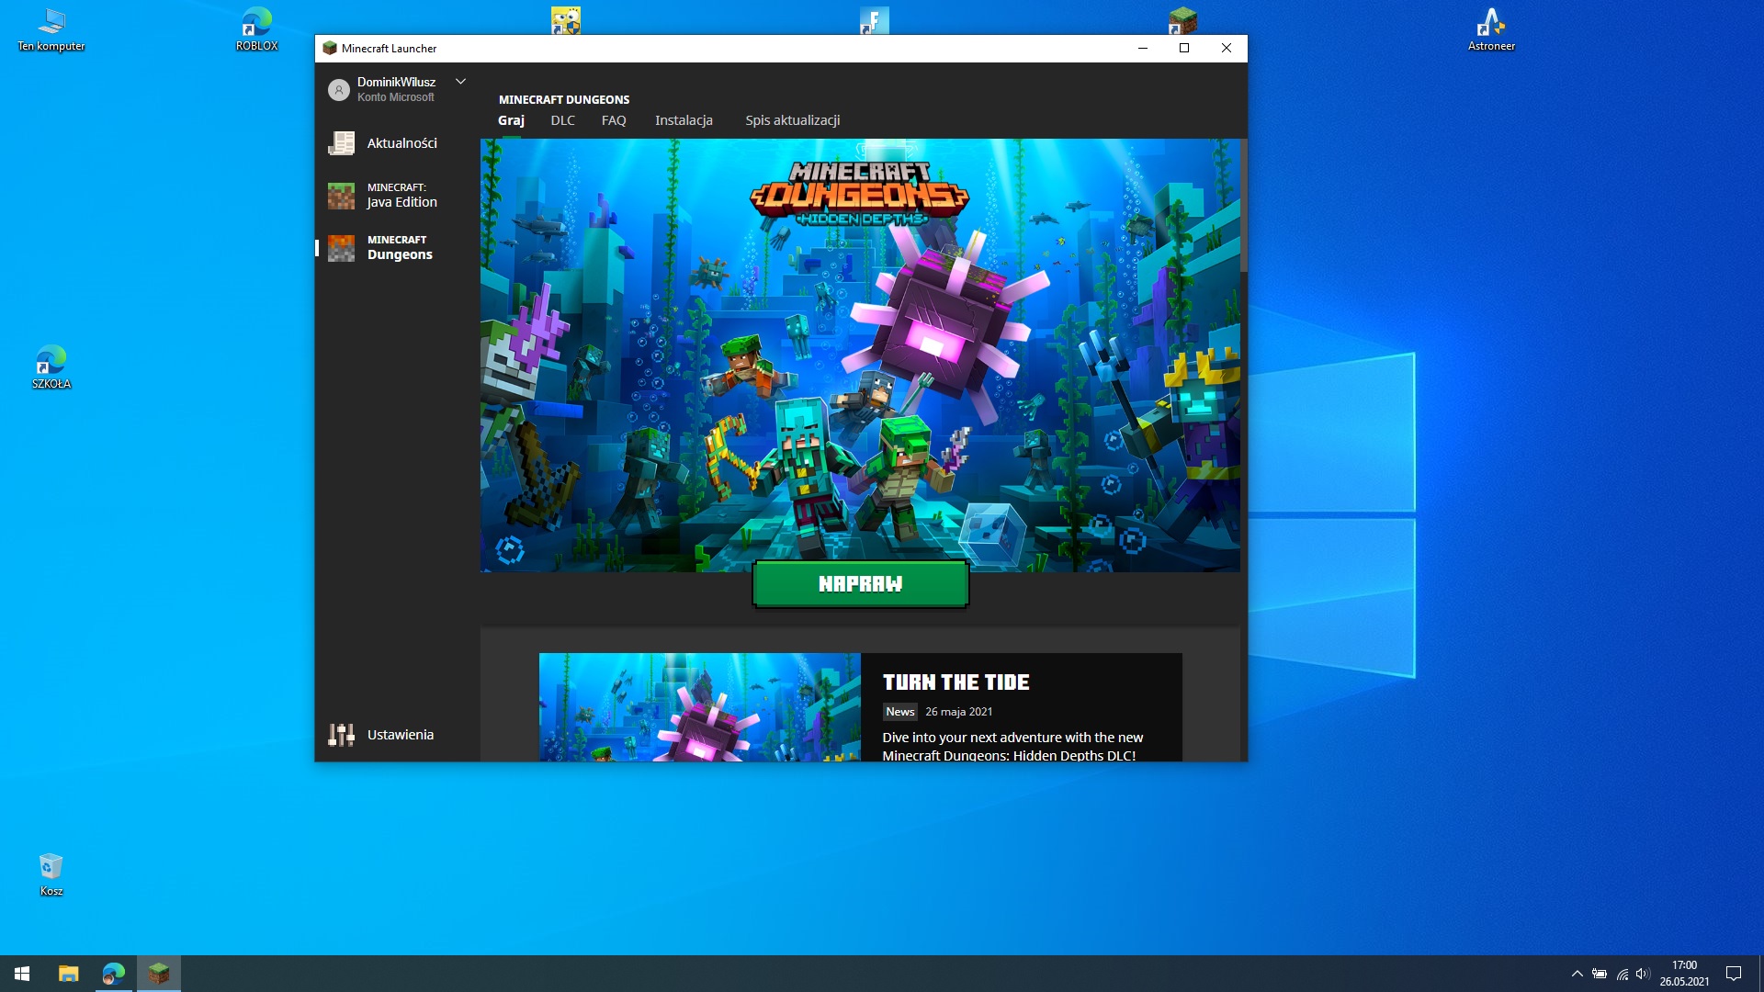Image resolution: width=1764 pixels, height=992 pixels.
Task: Open the Turn the Tide news thumbnail
Action: tap(699, 706)
